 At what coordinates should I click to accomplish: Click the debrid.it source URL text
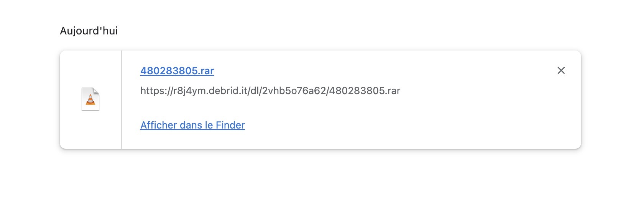(270, 91)
